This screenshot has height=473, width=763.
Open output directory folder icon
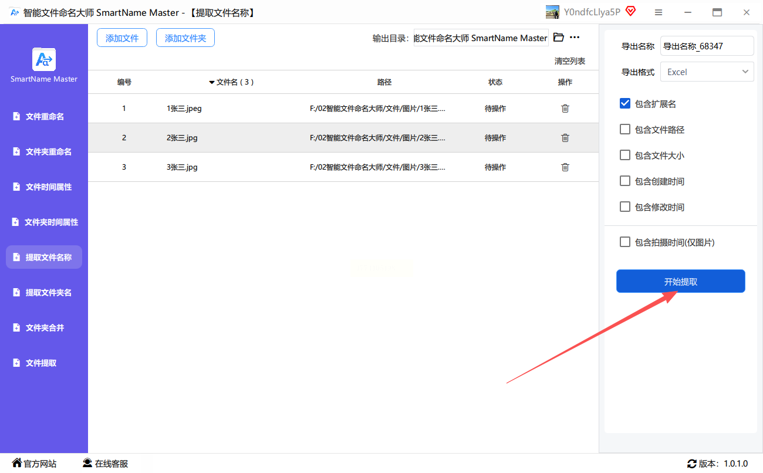(x=558, y=38)
